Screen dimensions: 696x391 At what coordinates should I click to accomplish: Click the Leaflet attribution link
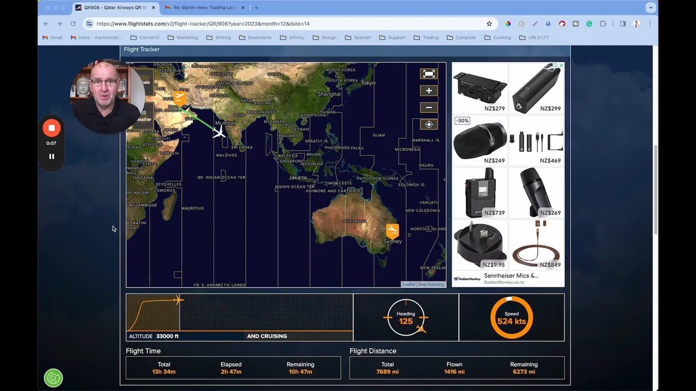point(409,285)
